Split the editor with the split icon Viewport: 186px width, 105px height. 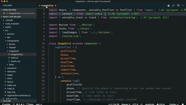[x=178, y=6]
